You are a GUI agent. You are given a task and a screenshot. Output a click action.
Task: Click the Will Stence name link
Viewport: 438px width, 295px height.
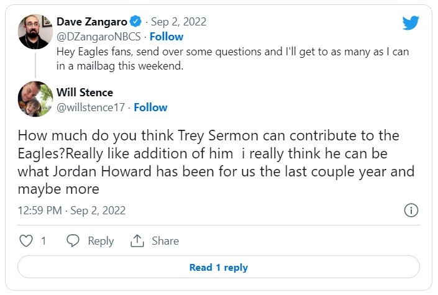pyautogui.click(x=85, y=93)
